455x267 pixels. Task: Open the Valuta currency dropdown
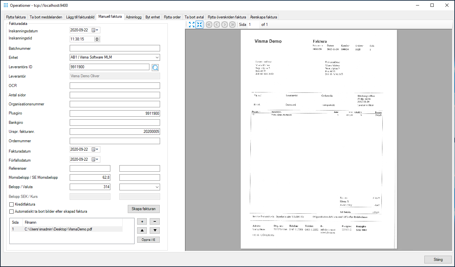(x=157, y=187)
